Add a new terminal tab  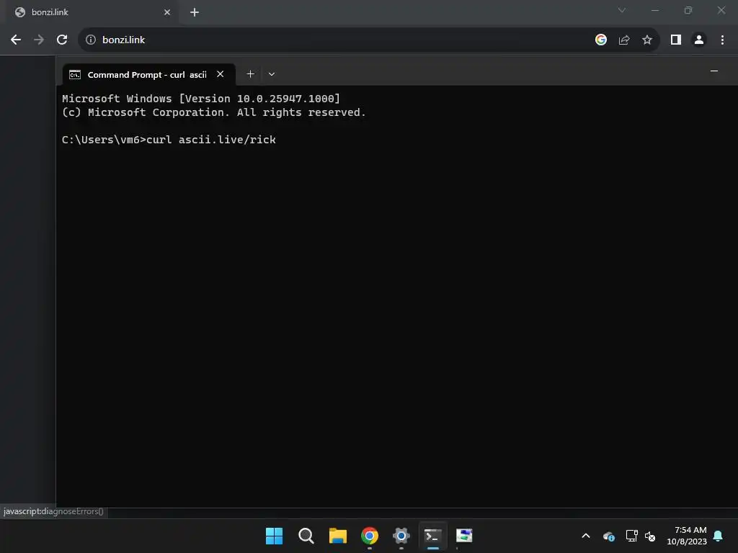click(250, 74)
